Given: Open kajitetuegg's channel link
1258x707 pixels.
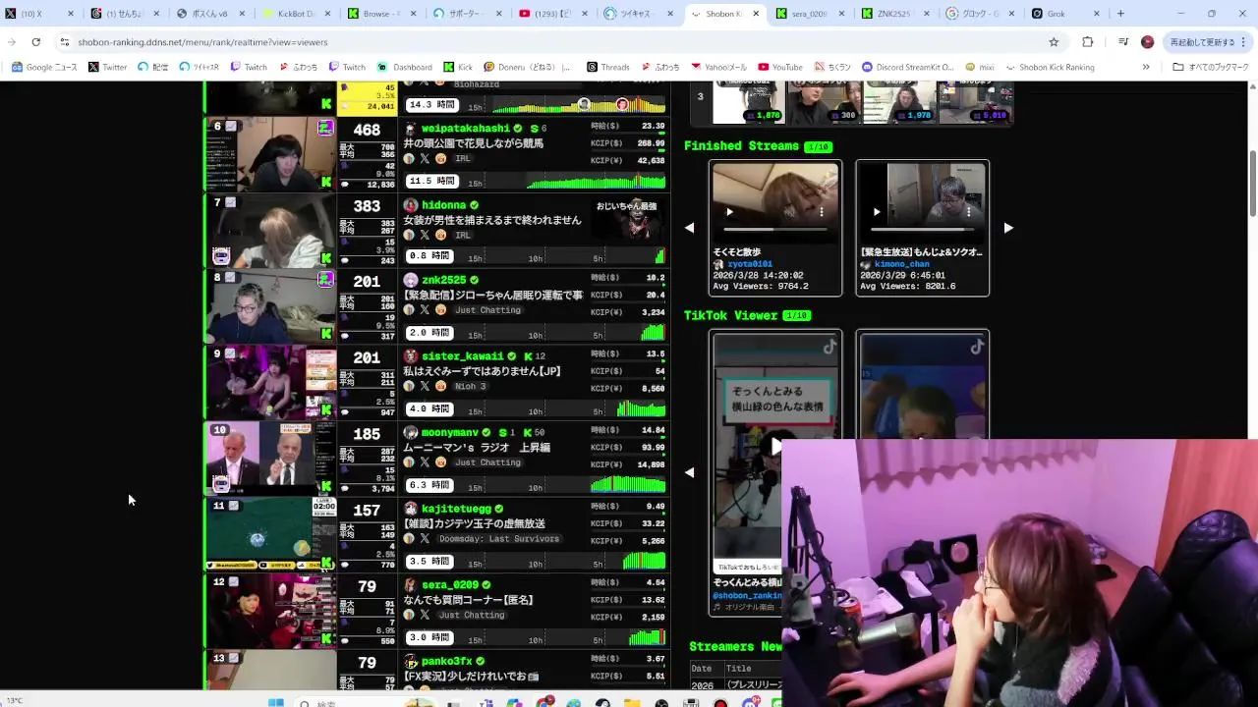Looking at the screenshot, I should click(x=456, y=509).
